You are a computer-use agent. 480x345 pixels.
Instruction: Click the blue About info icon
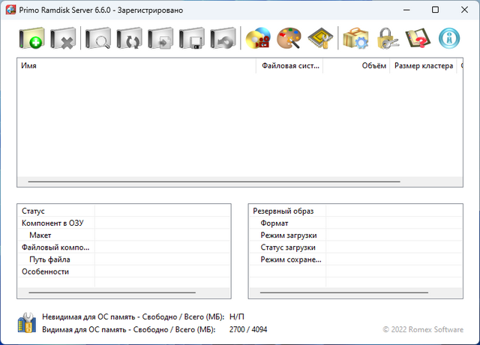pos(450,38)
